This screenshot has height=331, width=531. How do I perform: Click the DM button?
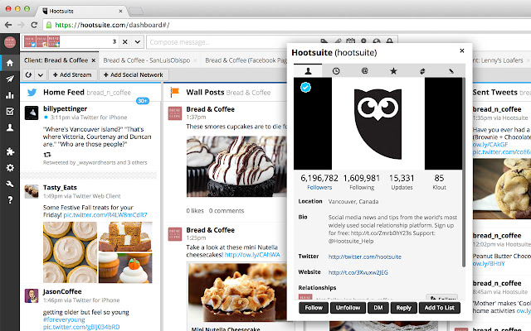pos(378,308)
